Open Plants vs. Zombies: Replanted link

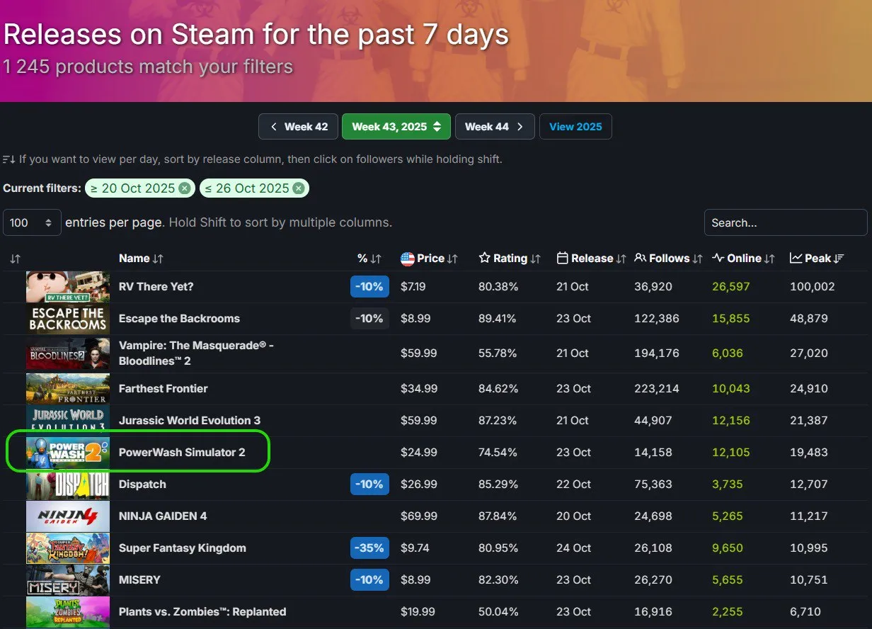point(202,612)
